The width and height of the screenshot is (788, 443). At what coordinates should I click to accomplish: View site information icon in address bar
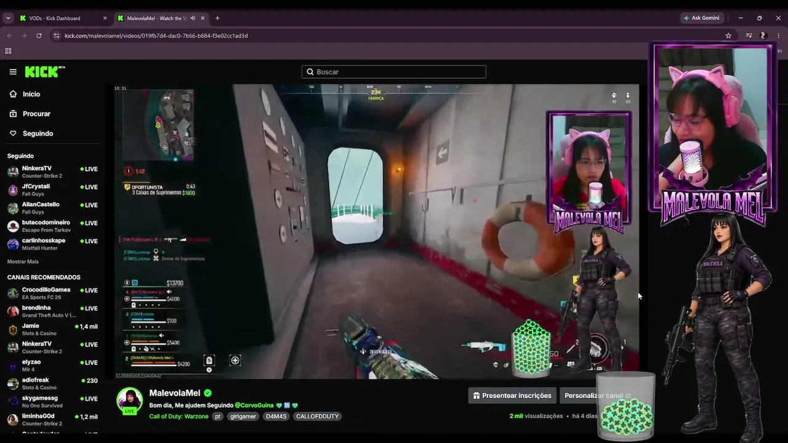point(57,36)
